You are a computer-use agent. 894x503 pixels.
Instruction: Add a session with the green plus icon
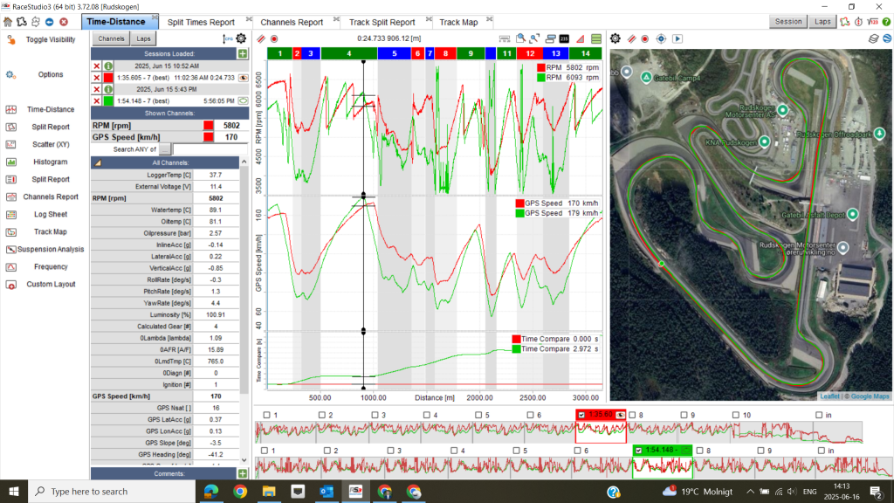(x=243, y=53)
